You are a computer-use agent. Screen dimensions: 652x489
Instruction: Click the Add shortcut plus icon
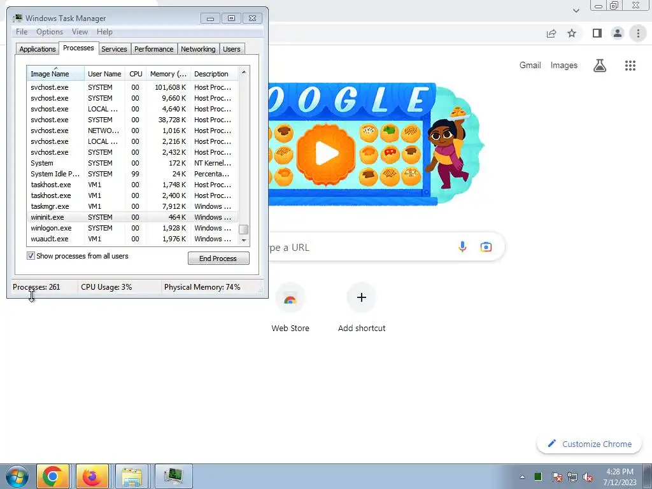tap(362, 297)
